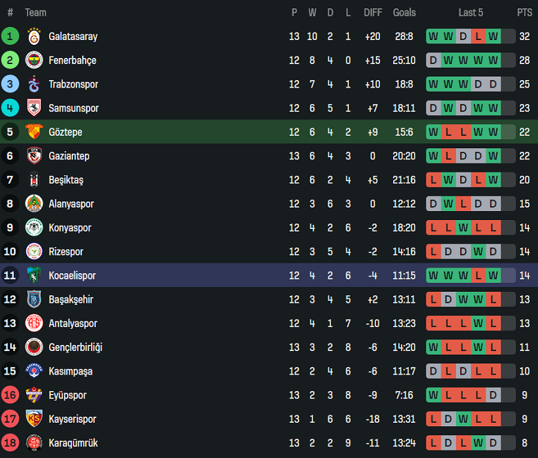The image size is (538, 458).
Task: Click the Göztepe club badge
Action: coord(34,132)
